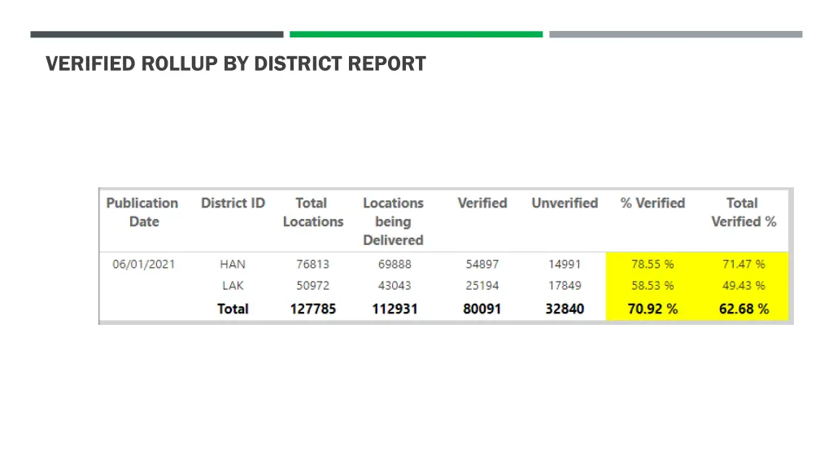Click the Verified Rollup by District Report title
Viewport: 833px width, 469px height.
tap(235, 64)
